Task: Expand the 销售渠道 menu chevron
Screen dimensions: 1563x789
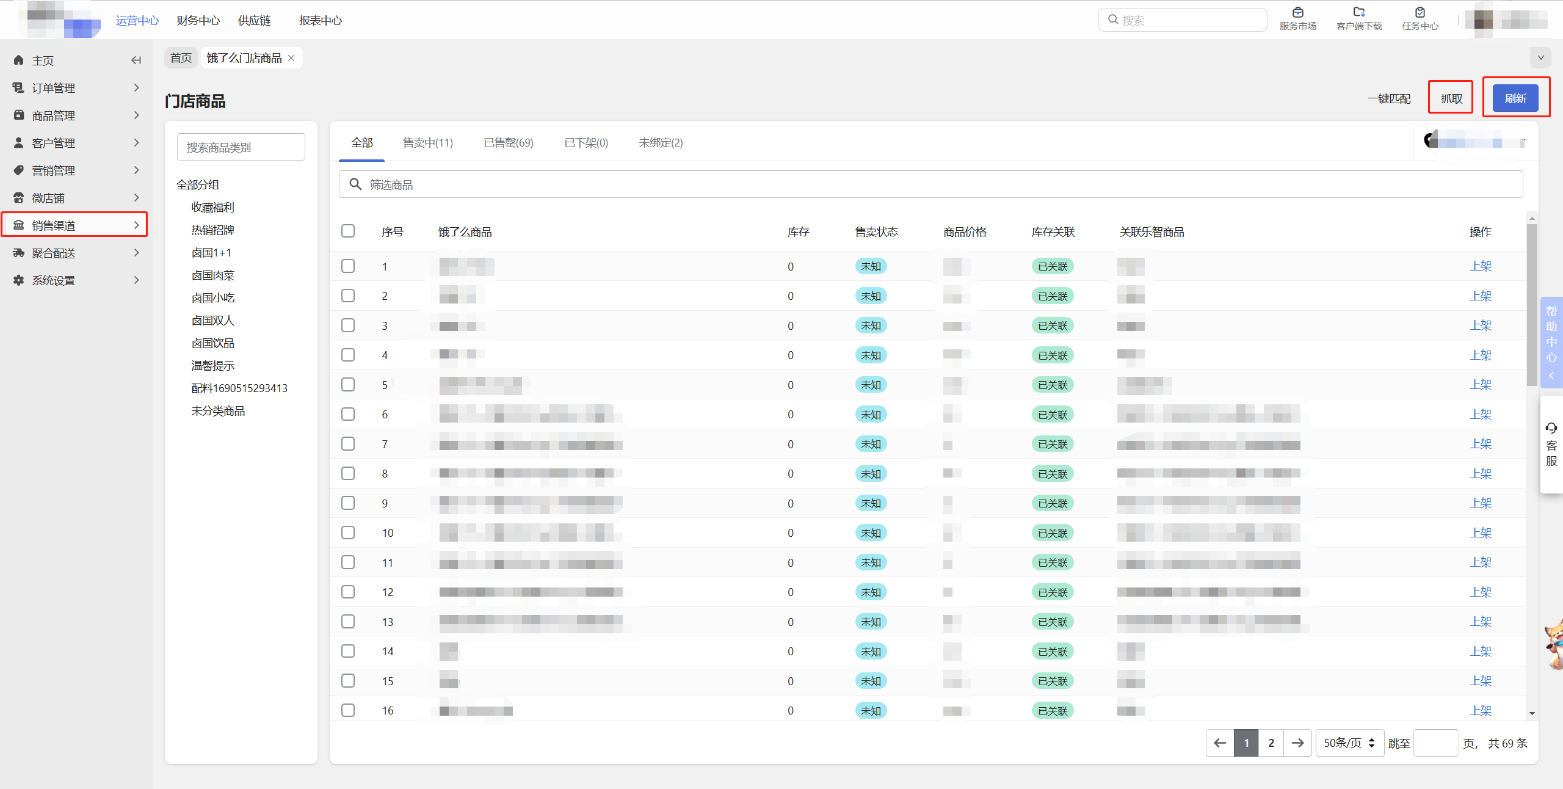Action: [136, 225]
